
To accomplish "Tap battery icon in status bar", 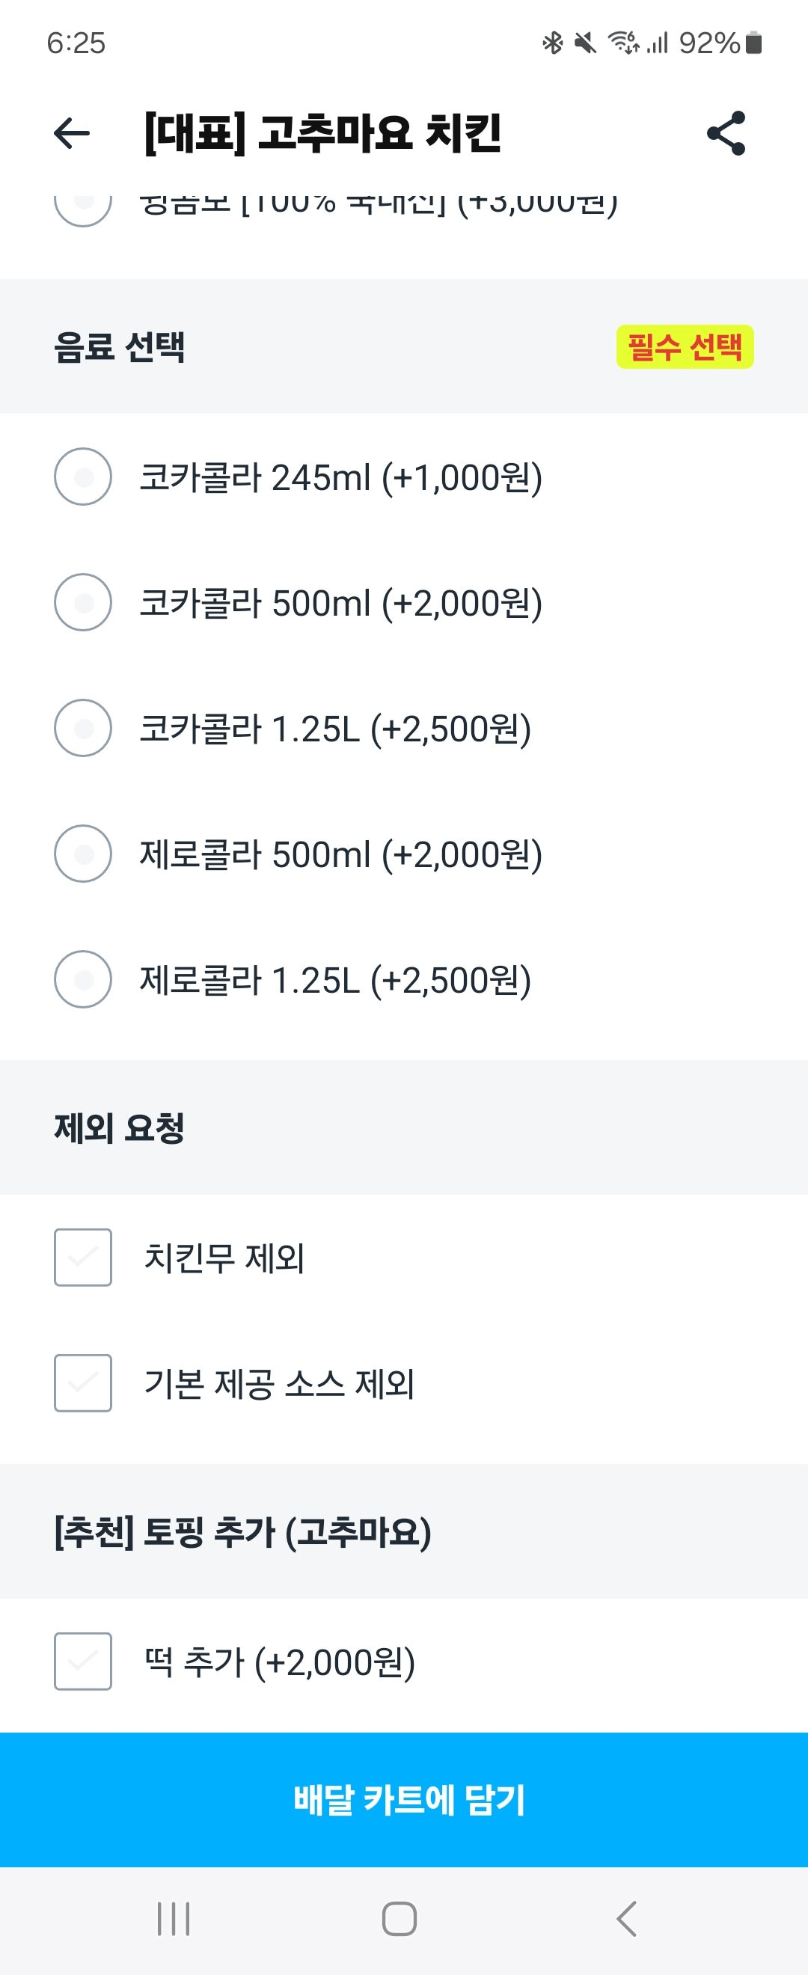I will [753, 43].
